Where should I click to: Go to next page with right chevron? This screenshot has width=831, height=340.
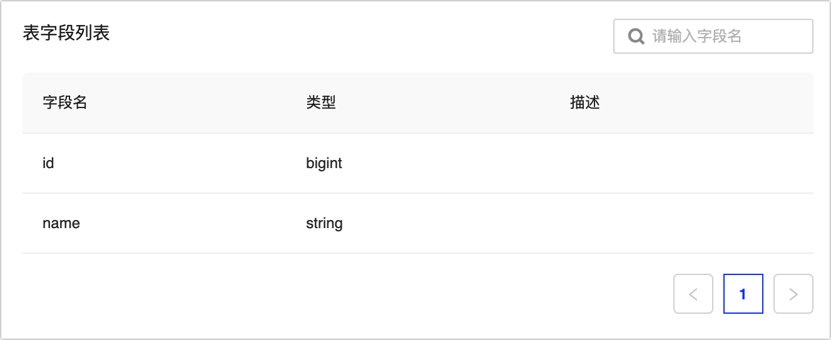pos(793,294)
